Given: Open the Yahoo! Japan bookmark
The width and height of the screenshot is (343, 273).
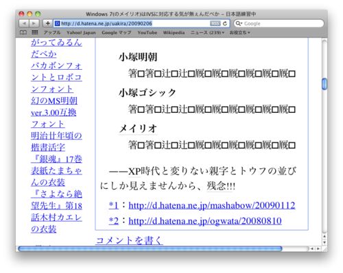Looking at the screenshot, I should coord(81,33).
